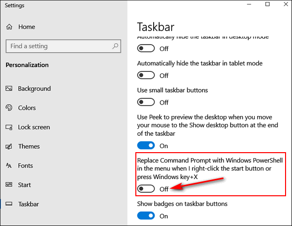
Task: Enable Replace Command Prompt with PowerShell switch
Action: [146, 189]
